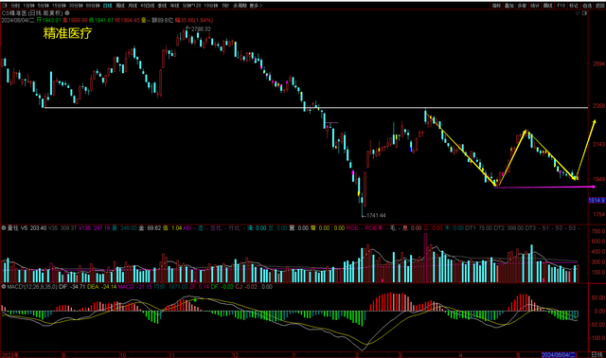Click the 750.0 volume axis label
This screenshot has height=358, width=606.
tap(597, 231)
